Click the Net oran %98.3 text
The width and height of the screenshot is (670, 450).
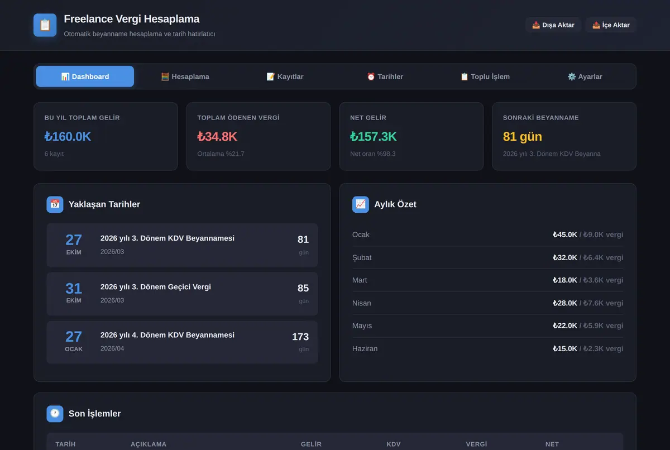(x=373, y=154)
